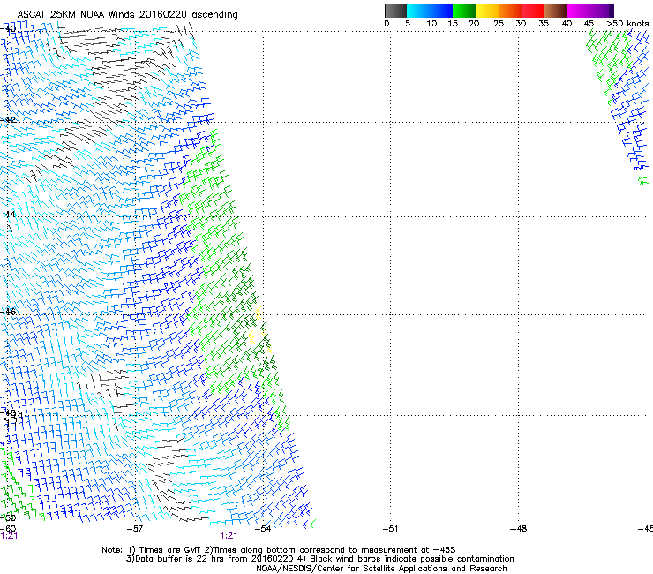Click the '35' legend scale label

(544, 24)
